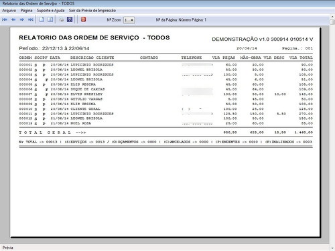Image resolution: width=335 pixels, height=251 pixels.
Task: Click the total parts value 850,50
Action: tap(230, 133)
